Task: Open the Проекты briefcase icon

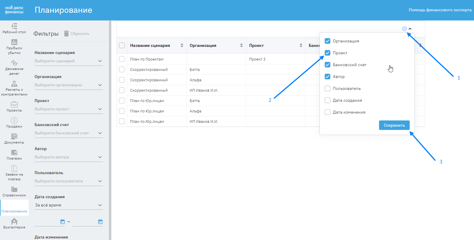Action: (x=14, y=104)
